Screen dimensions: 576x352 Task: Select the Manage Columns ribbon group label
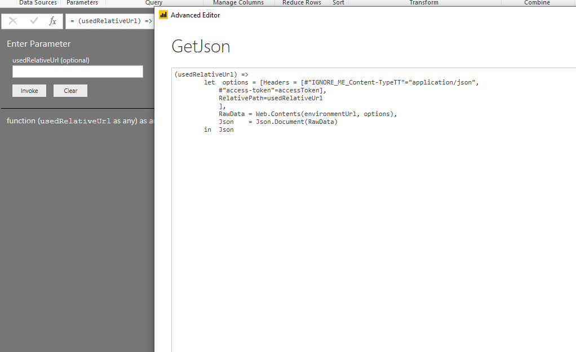(x=238, y=3)
